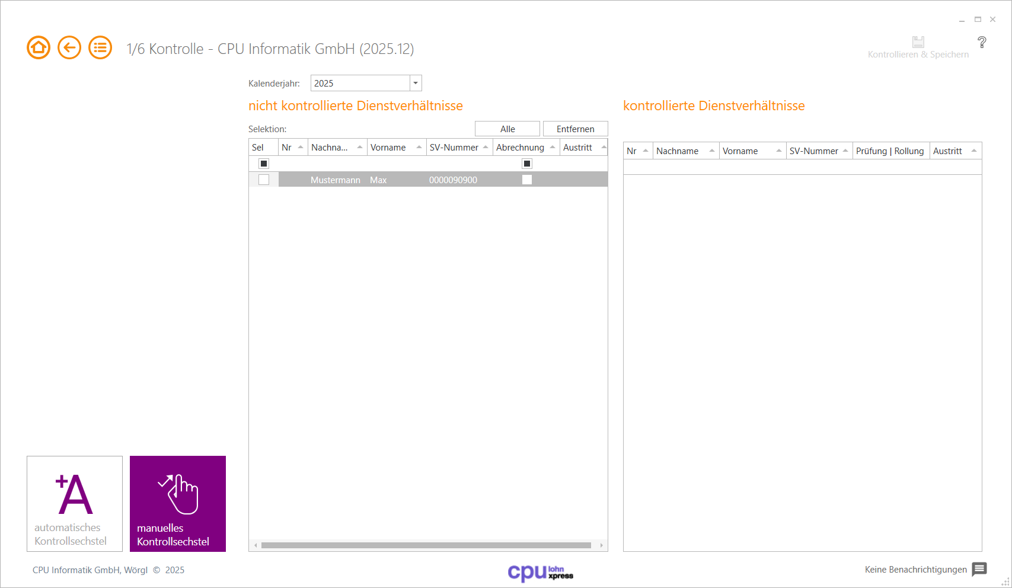Click the sort arrow on Nachname column
The height and width of the screenshot is (588, 1012).
[x=359, y=147]
